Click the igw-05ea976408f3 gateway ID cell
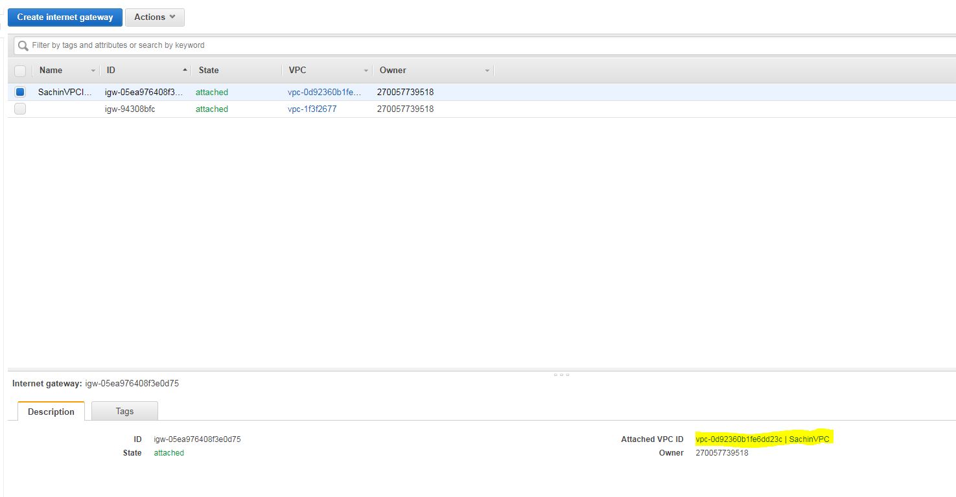 coord(144,92)
